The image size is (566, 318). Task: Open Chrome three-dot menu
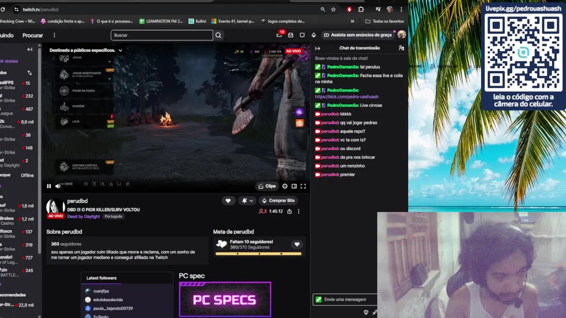pos(402,9)
